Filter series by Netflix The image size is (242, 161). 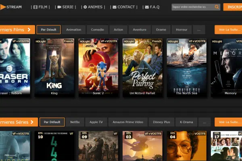(75, 122)
